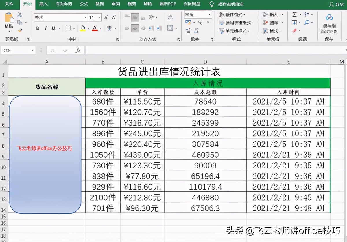
Task: Click the increase indent icon
Action: (159, 28)
